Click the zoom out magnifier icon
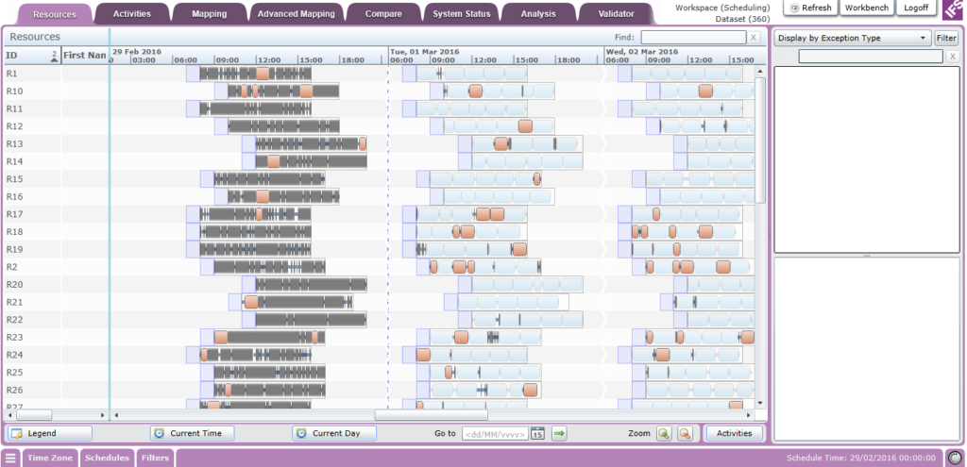The height and width of the screenshot is (467, 967). pos(685,434)
